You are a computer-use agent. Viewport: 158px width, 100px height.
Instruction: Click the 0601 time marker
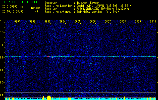click(x=17, y=21)
